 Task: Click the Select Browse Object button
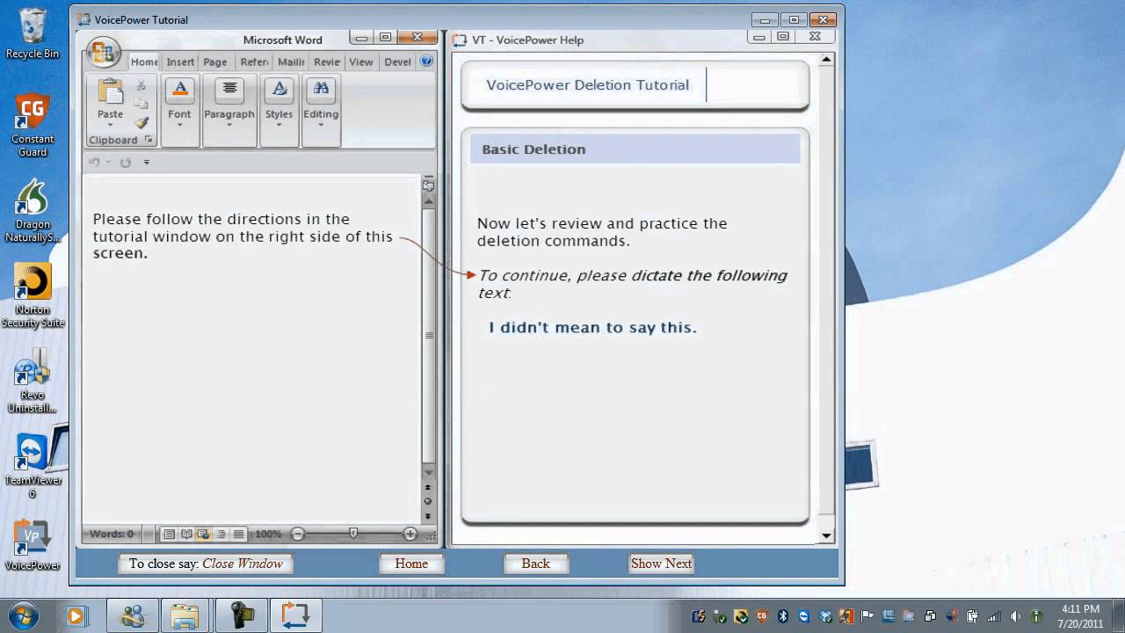pos(428,501)
